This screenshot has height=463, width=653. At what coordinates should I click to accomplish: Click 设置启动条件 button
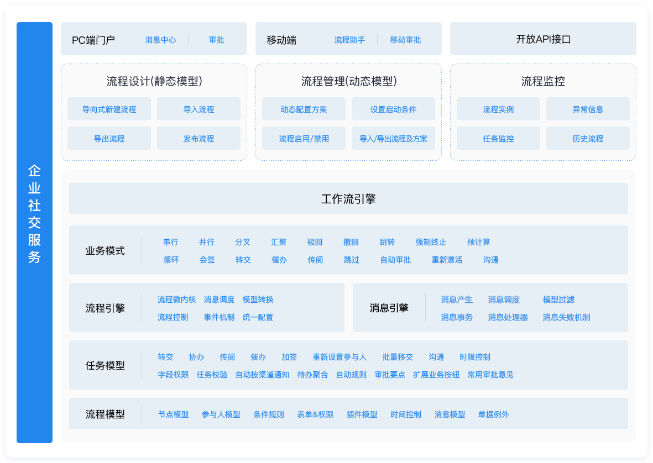tap(393, 109)
